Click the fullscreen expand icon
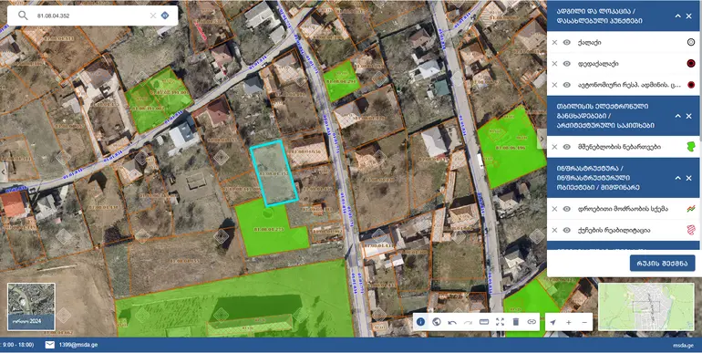The height and width of the screenshot is (353, 702). [x=501, y=322]
